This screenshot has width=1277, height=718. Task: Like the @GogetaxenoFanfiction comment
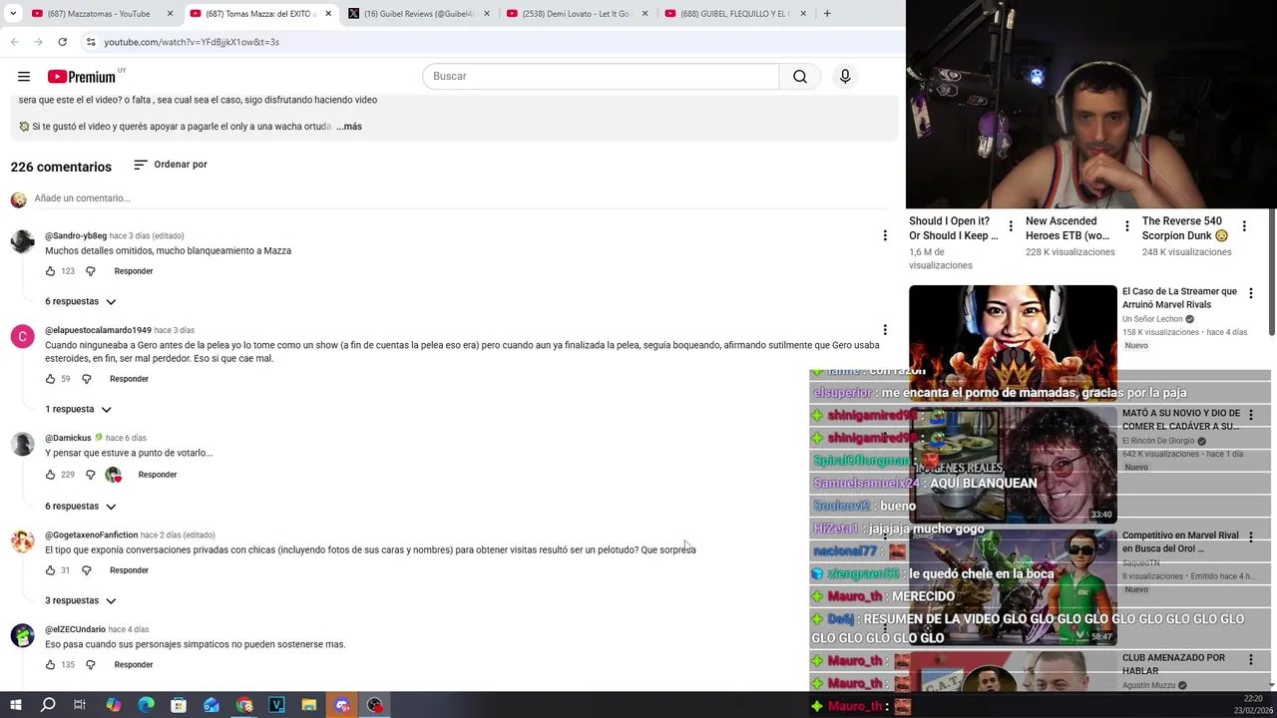point(51,570)
